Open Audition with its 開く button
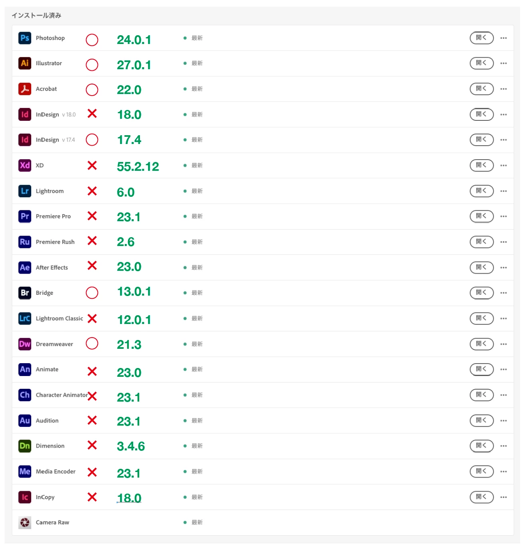This screenshot has width=526, height=550. pyautogui.click(x=482, y=420)
